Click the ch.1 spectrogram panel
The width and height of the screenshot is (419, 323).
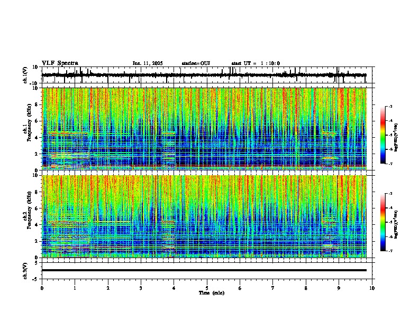[x=204, y=129]
